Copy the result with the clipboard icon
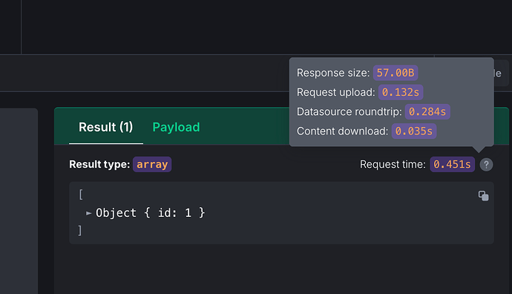This screenshot has height=294, width=512. 483,196
